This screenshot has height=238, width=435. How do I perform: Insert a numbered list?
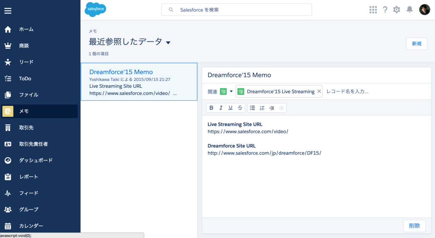(262, 108)
